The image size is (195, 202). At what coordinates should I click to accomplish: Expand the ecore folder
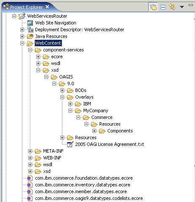(38, 57)
